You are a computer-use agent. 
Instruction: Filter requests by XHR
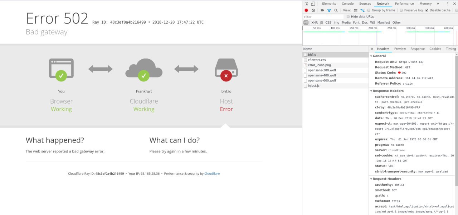tap(315, 22)
